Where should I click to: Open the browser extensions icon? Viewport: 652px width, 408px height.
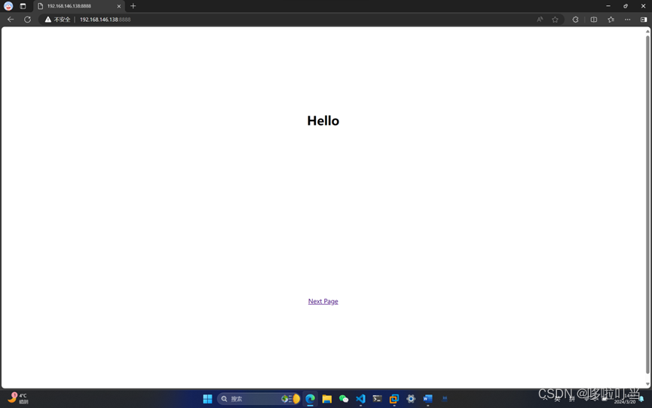575,20
